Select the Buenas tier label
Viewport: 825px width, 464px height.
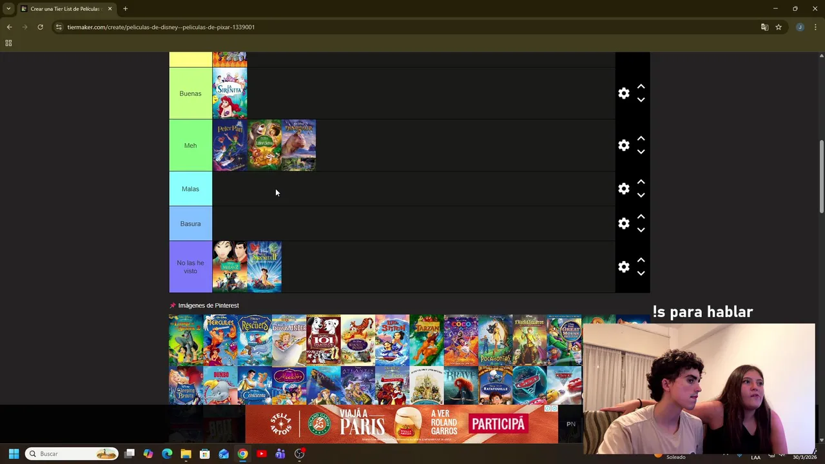(190, 93)
